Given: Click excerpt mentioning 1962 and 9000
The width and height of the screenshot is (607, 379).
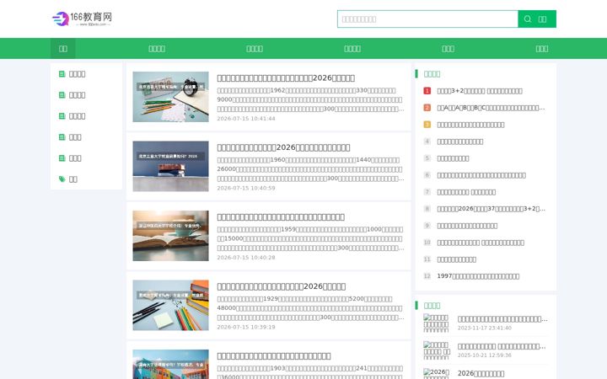Looking at the screenshot, I should (x=310, y=99).
